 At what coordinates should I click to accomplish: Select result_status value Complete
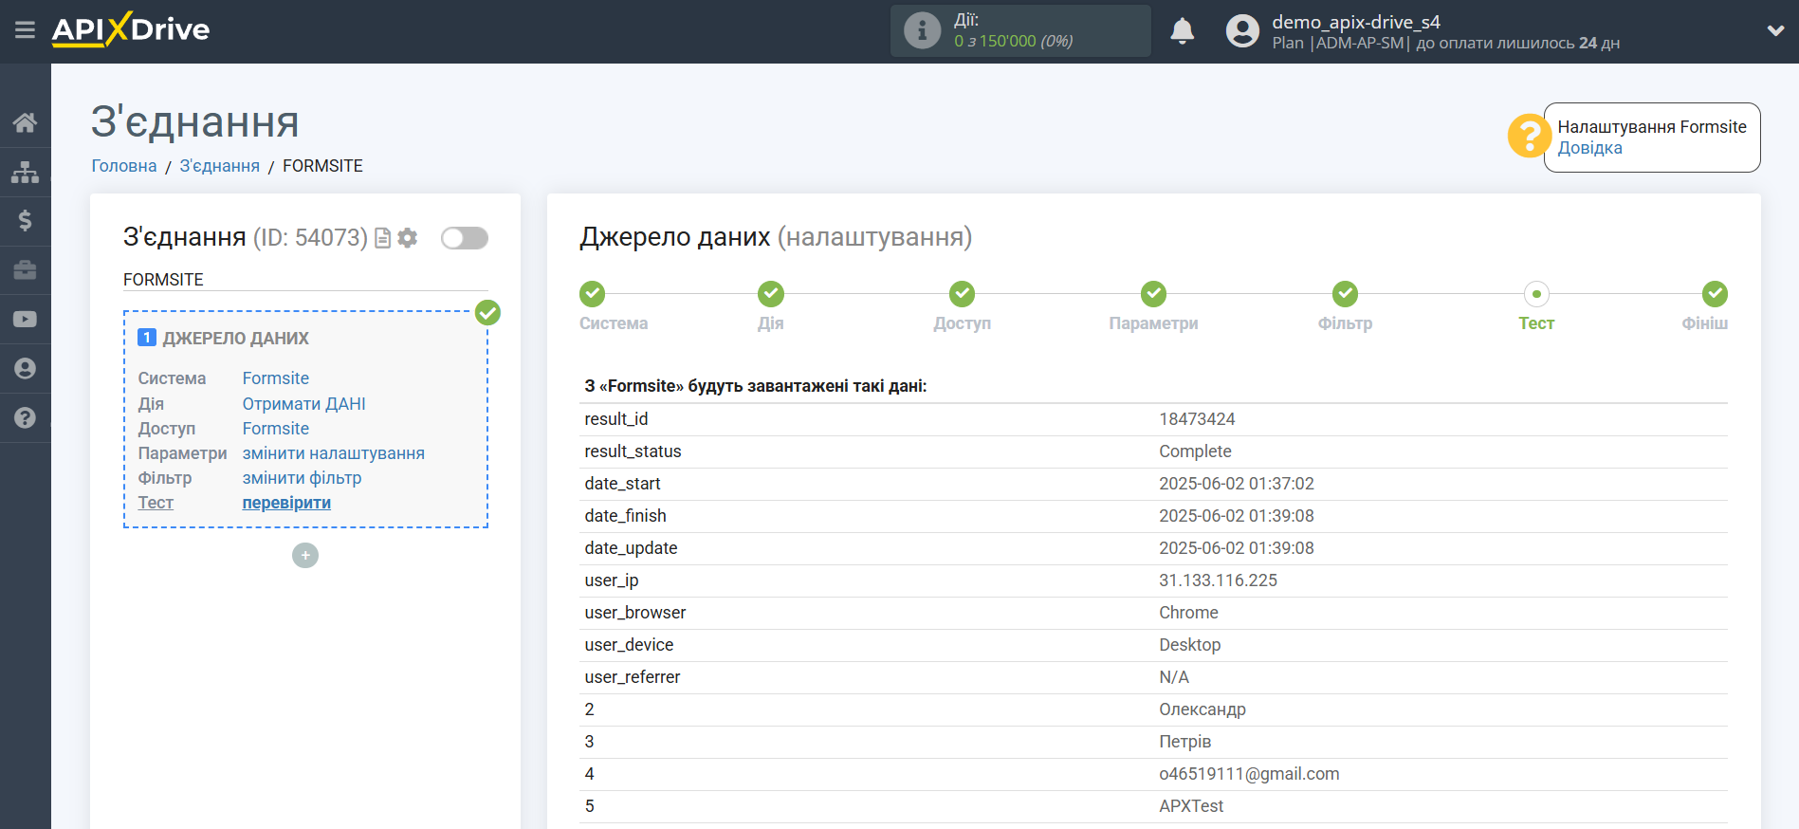(1195, 451)
